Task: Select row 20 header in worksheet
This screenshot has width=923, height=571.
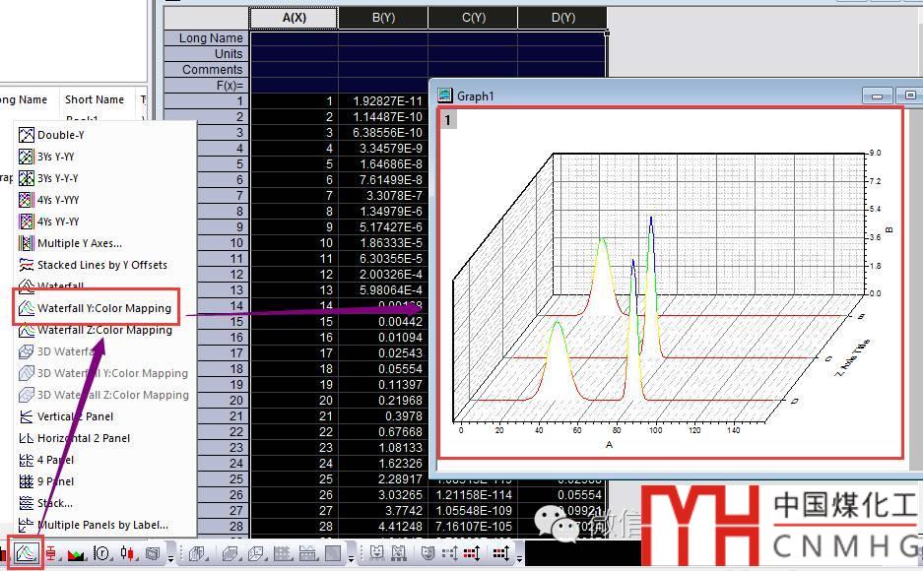Action: (207, 400)
